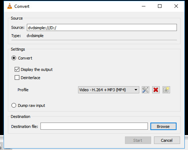The width and height of the screenshot is (188, 150).
Task: Maximize the Convert window
Action: pos(160,6)
